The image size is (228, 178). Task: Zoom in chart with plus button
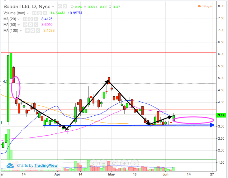[x=124, y=163]
